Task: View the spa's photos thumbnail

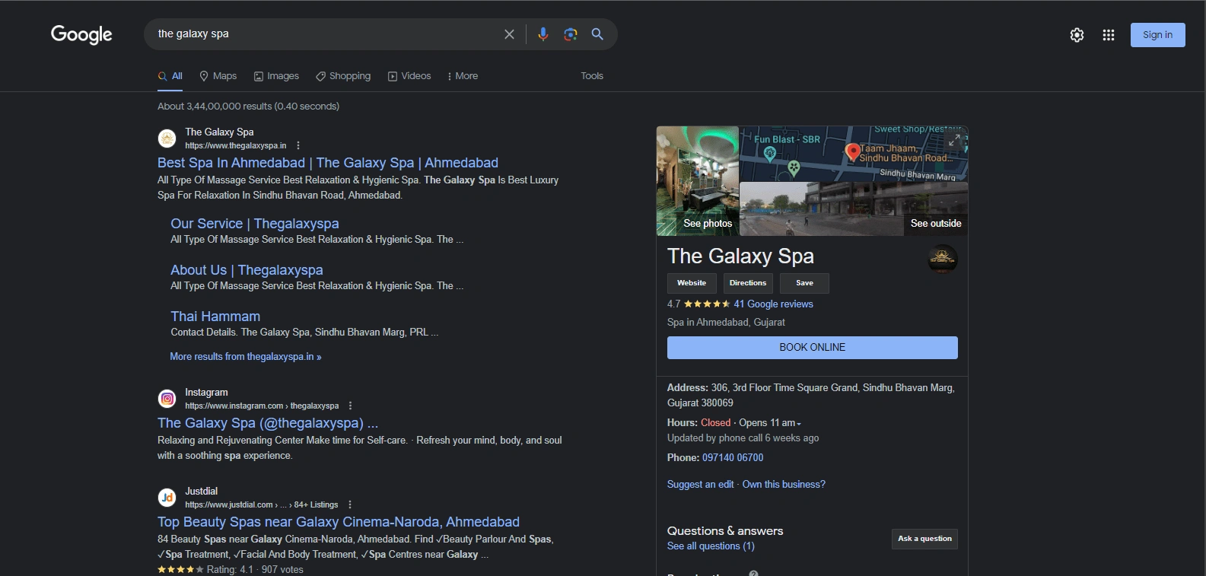Action: point(698,181)
